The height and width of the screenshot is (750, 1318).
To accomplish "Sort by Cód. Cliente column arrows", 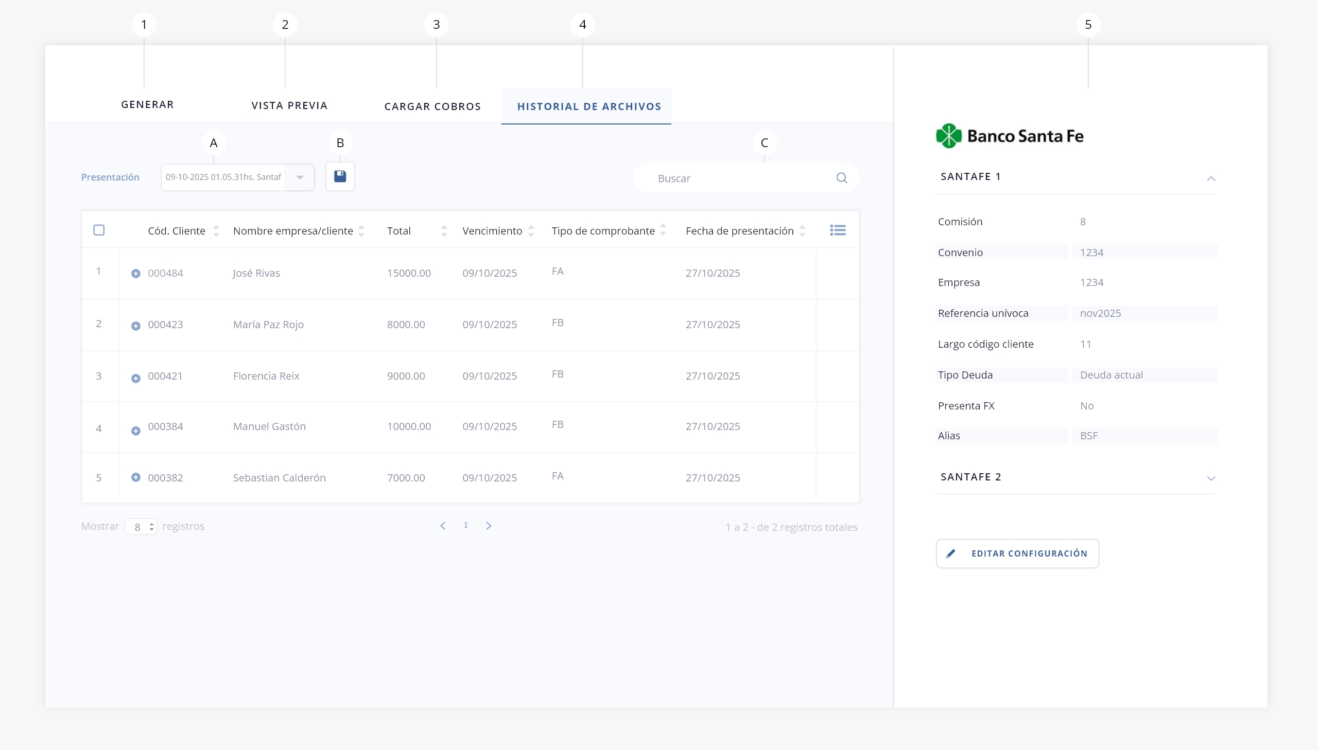I will (x=216, y=231).
